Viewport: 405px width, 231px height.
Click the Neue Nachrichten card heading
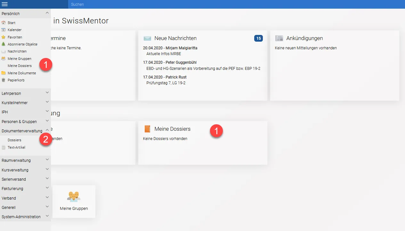click(x=175, y=38)
